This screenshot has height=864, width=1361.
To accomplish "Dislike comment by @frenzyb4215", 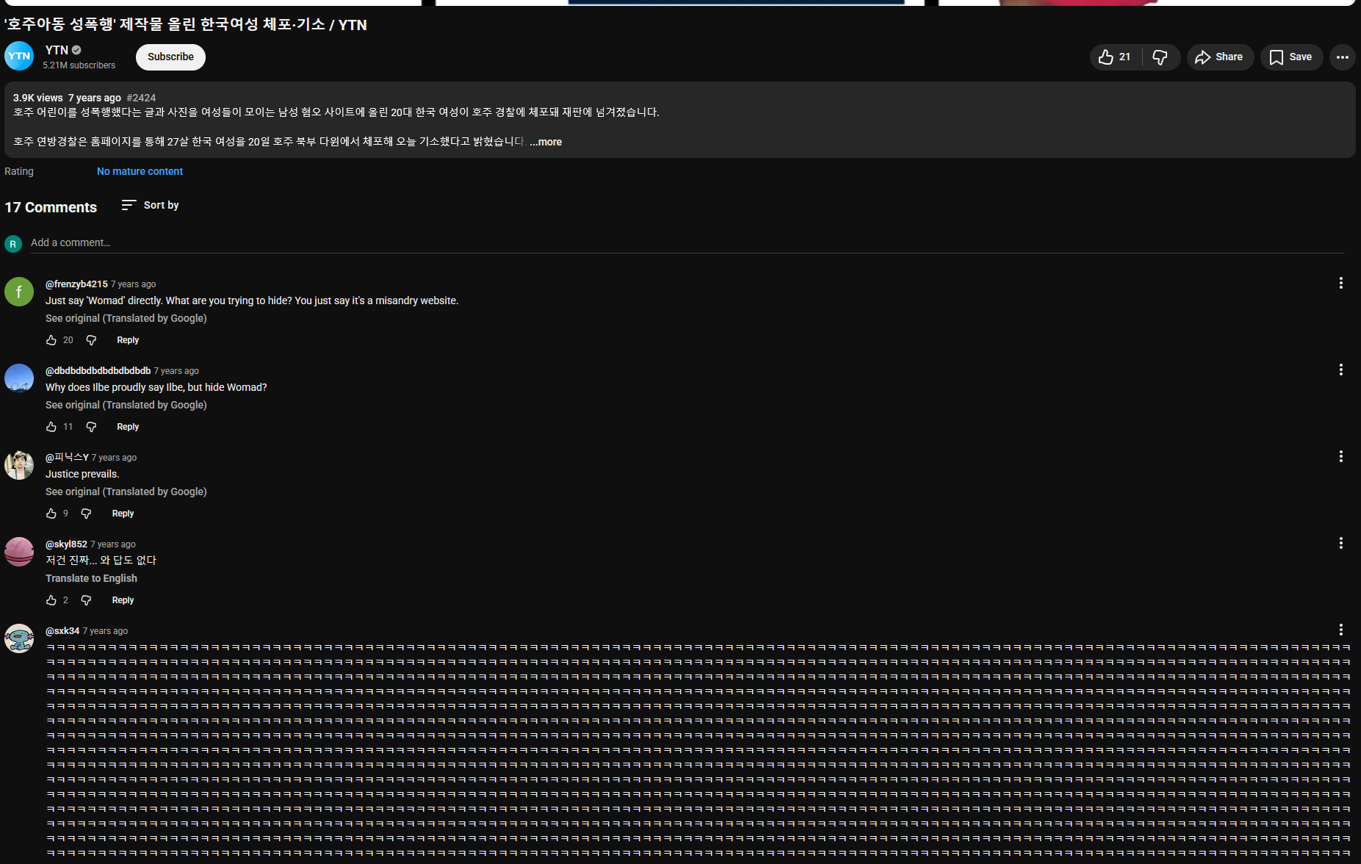I will (91, 340).
